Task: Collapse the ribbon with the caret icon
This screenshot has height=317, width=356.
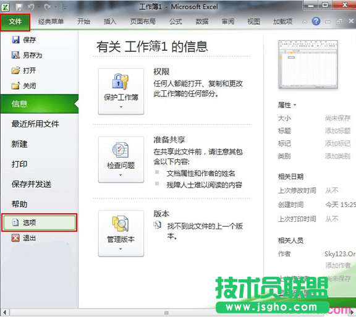Action: click(x=305, y=22)
